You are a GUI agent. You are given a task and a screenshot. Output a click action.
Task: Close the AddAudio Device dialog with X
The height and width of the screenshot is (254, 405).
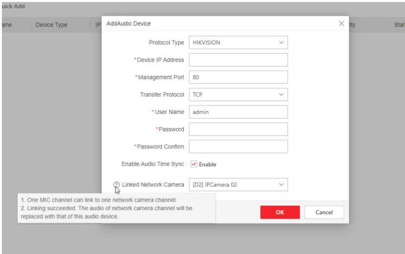tap(342, 23)
